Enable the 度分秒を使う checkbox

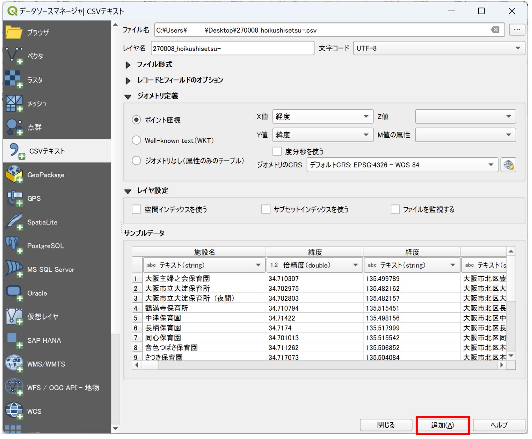pos(277,151)
